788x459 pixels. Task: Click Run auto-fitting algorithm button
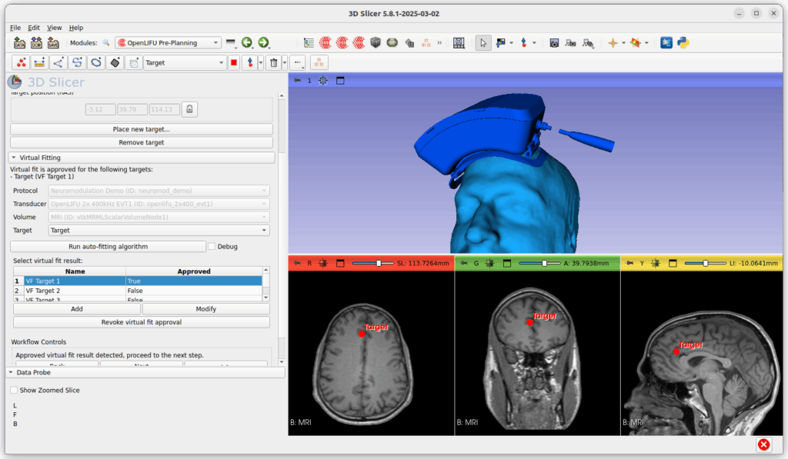click(x=108, y=247)
